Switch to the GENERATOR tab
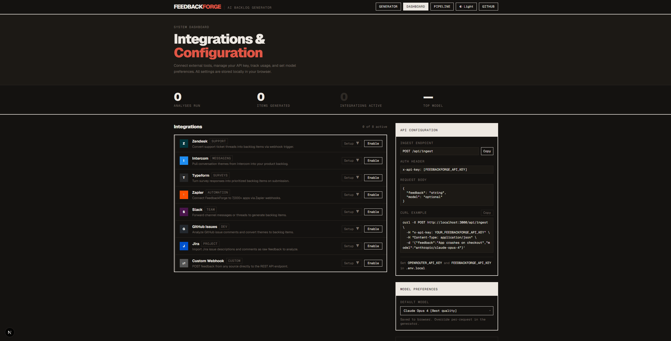 point(388,6)
